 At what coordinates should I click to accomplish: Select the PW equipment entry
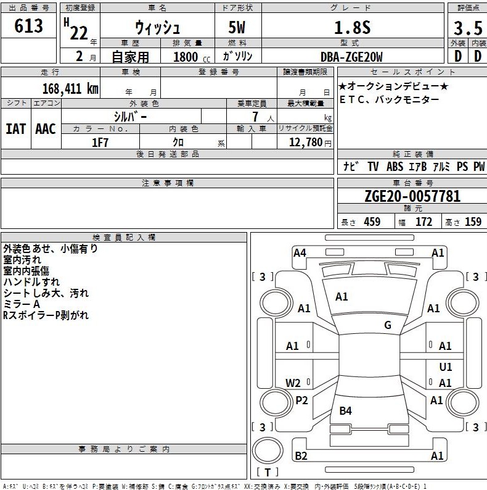[479, 167]
